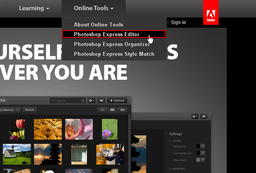Open the Background color dropdown arrow
This screenshot has height=173, width=256.
(x=203, y=146)
